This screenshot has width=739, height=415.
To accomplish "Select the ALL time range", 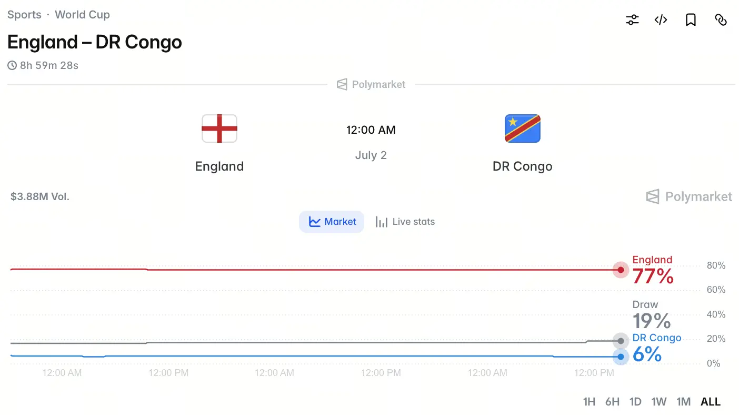I will (711, 402).
